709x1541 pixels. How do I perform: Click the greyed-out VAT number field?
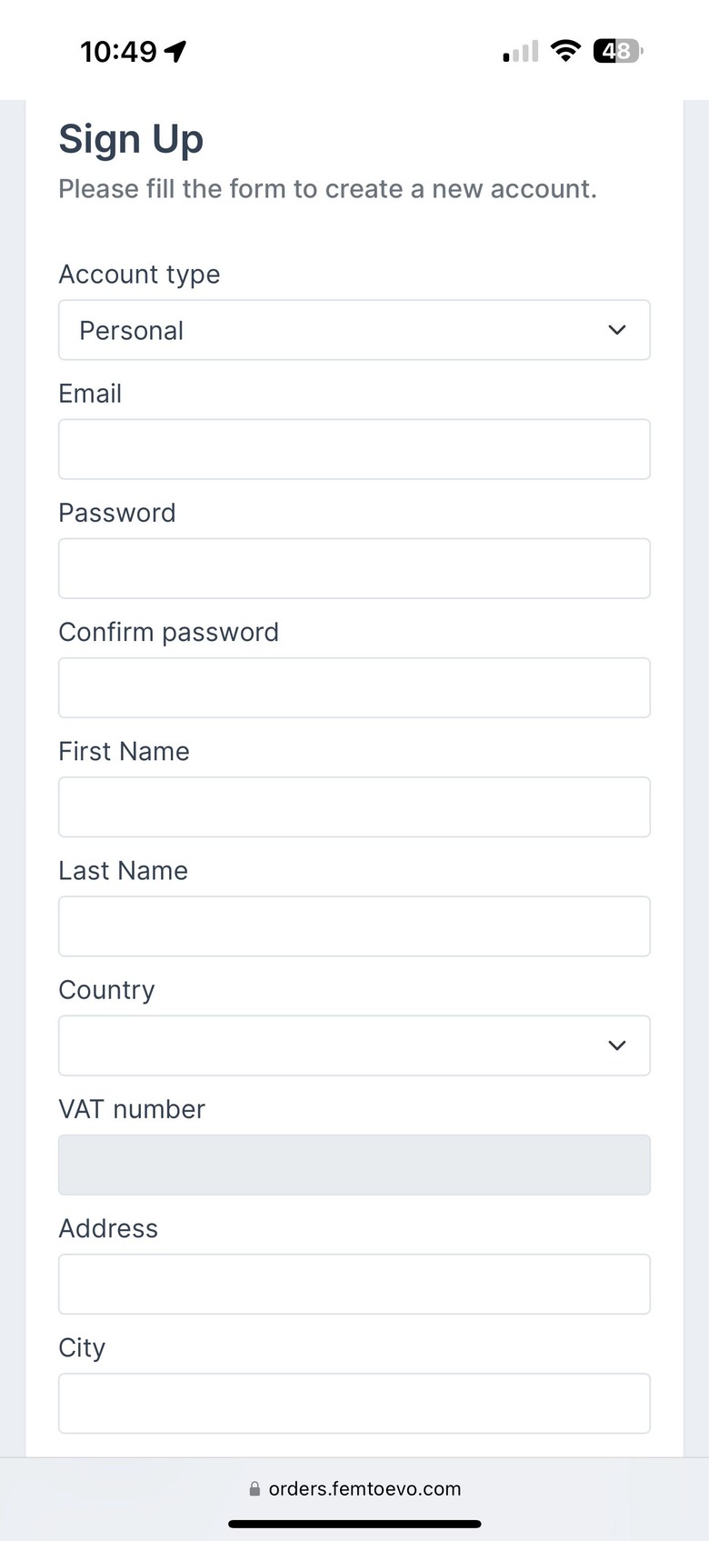[x=354, y=1165]
